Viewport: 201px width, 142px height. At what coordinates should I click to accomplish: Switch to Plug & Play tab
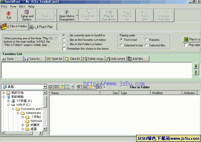[x=43, y=27]
